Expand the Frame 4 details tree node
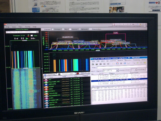This screenshot has height=121, width=161. [93, 88]
